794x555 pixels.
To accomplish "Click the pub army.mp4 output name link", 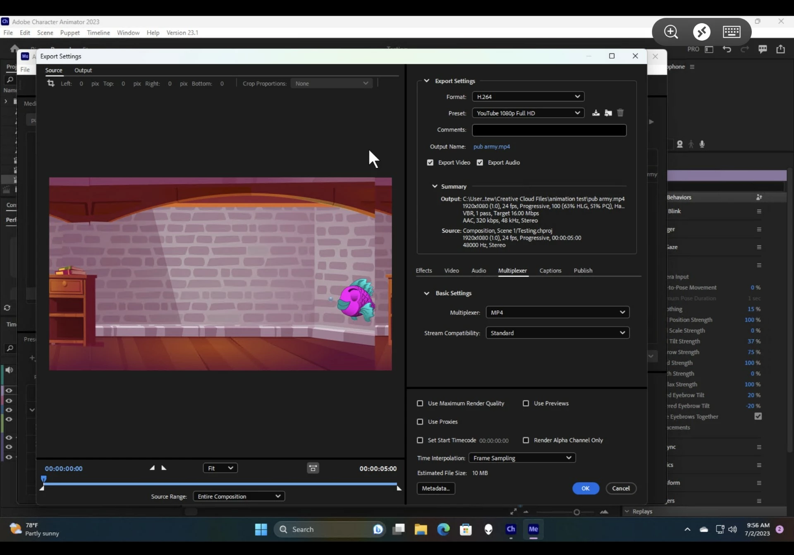I will [491, 147].
